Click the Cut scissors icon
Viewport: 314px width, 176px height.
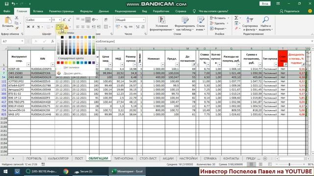click(x=17, y=18)
